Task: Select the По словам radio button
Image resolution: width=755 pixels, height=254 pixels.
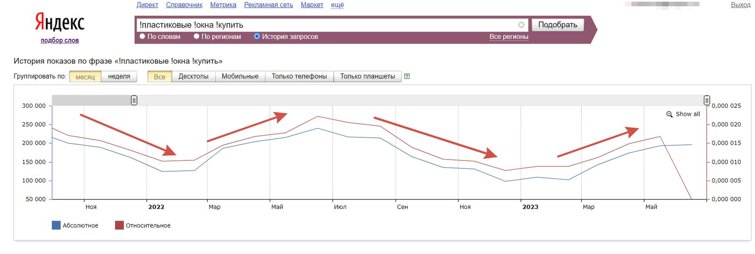Action: (x=142, y=36)
